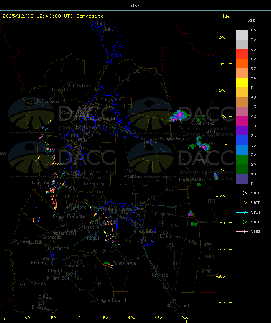This screenshot has height=323, width=271.
Task: Click the orange VBCR arrow icon
Action: tap(242, 203)
